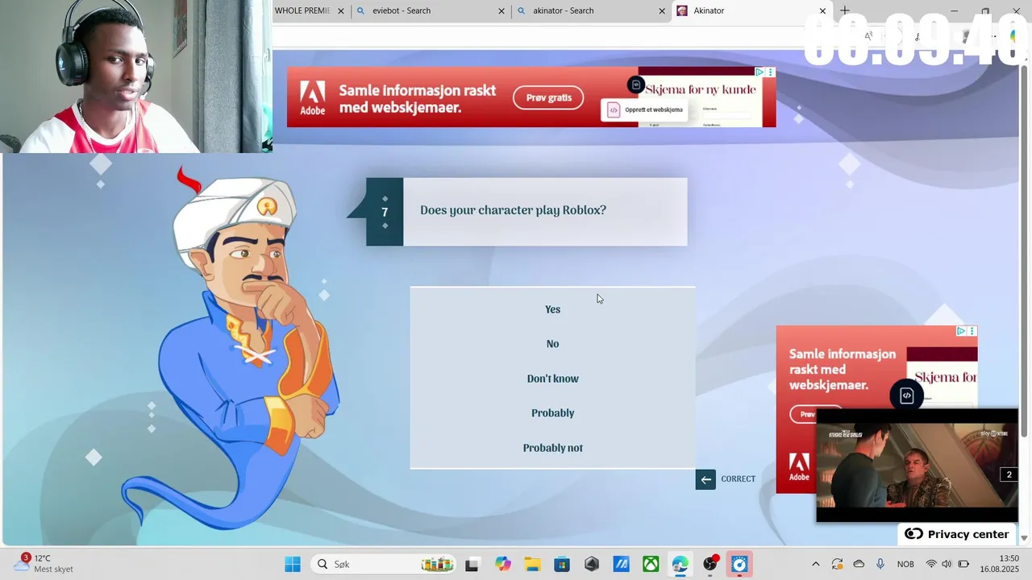Image resolution: width=1032 pixels, height=580 pixels.
Task: Close the WHOLE PREMIER tab
Action: point(341,11)
